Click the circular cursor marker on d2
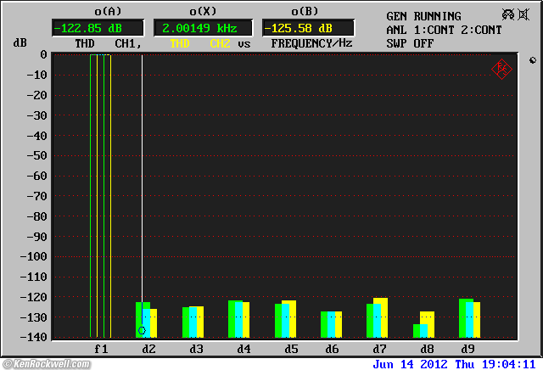 pyautogui.click(x=143, y=330)
